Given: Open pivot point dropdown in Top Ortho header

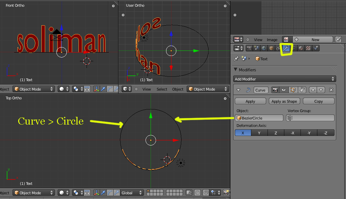Looking at the screenshot, I should (78, 193).
